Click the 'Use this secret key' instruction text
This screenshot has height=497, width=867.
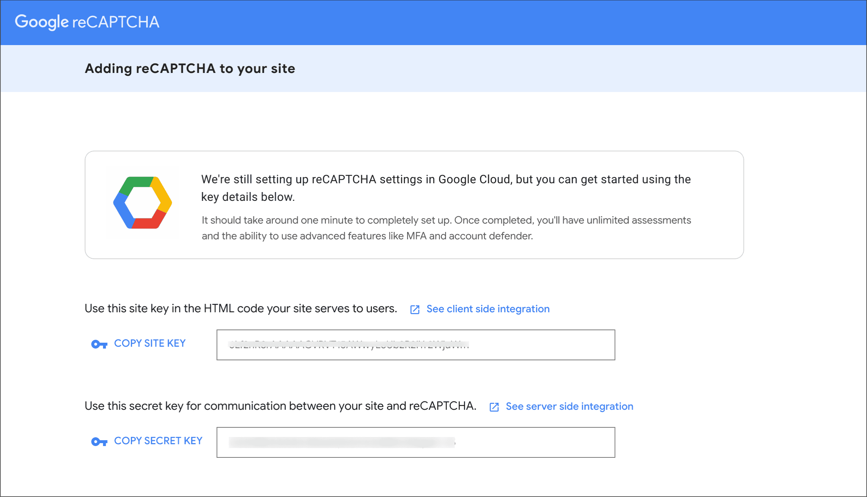[280, 406]
